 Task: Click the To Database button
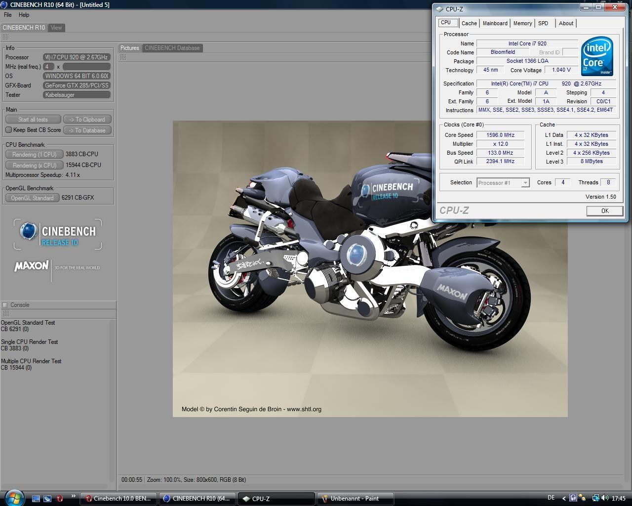(87, 130)
